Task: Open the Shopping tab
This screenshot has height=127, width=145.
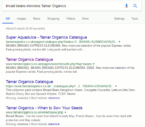Action: [x=53, y=19]
